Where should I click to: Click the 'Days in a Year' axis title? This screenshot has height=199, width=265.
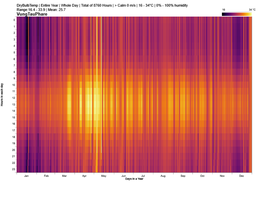(134, 179)
